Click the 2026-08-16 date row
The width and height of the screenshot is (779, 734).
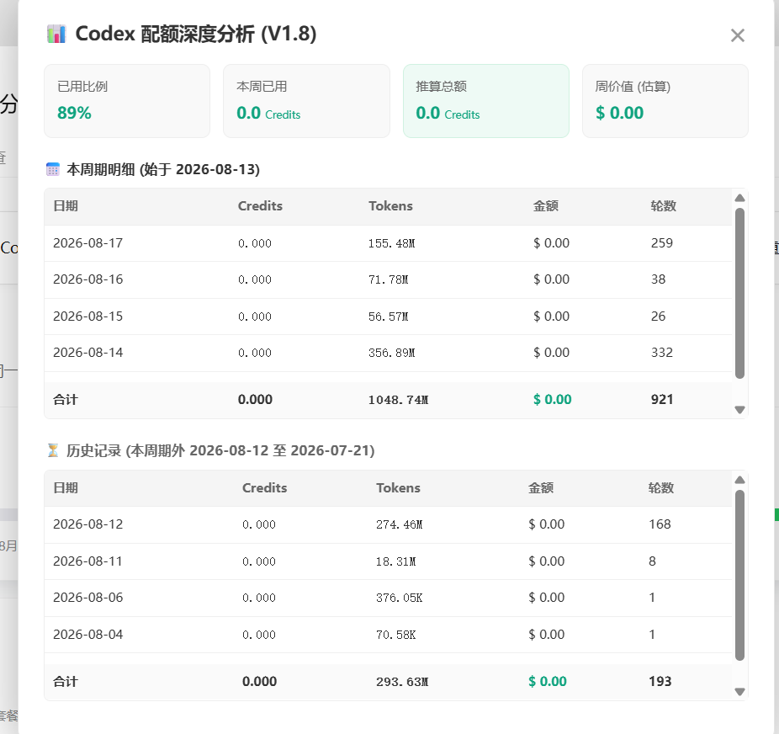(x=388, y=279)
